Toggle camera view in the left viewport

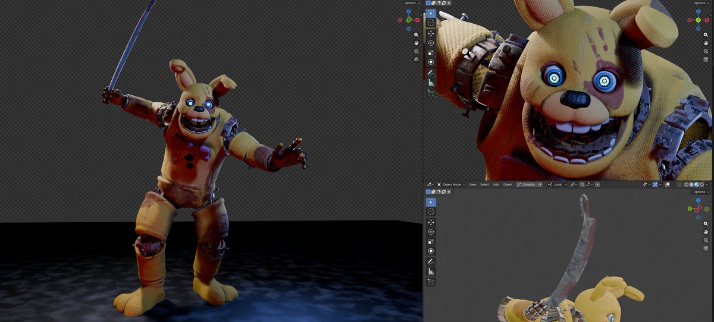click(x=416, y=51)
